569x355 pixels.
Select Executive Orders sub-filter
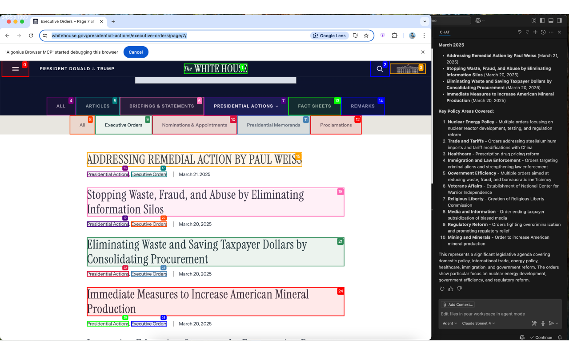coord(124,125)
